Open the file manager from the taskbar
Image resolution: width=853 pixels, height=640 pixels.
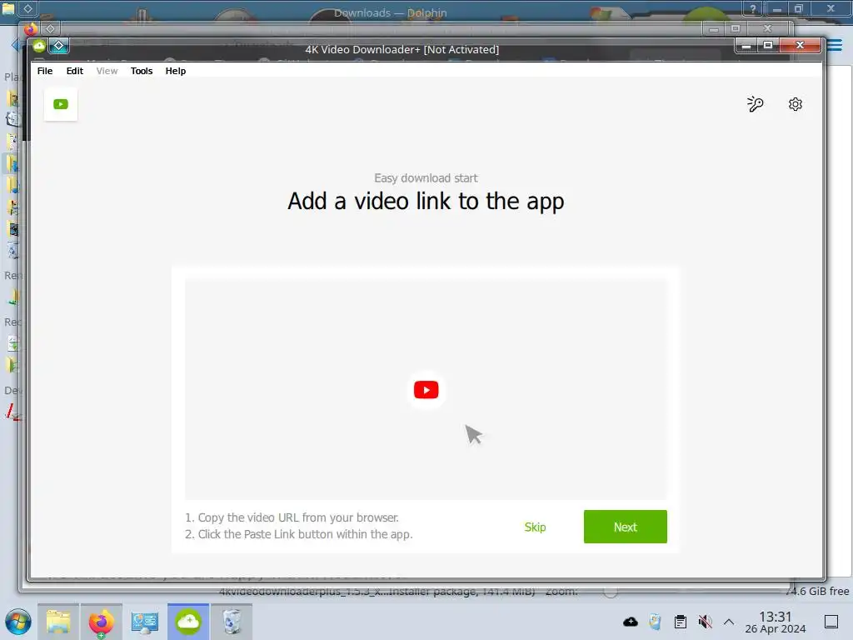point(58,622)
